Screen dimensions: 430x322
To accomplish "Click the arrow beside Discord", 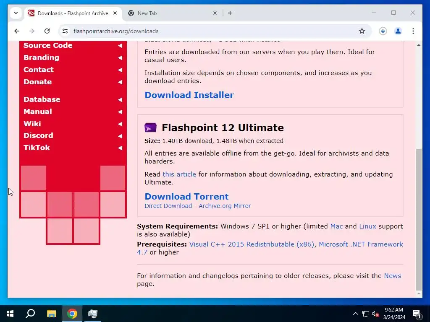I will coord(120,136).
